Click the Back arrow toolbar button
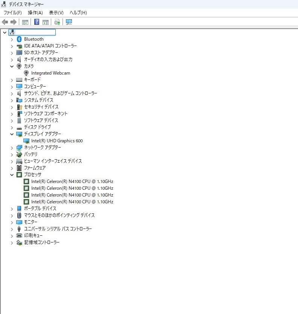298x314 pixels. click(x=5, y=22)
